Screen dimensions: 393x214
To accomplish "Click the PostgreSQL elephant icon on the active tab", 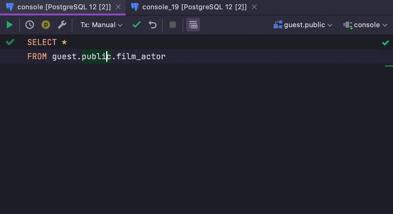I will pyautogui.click(x=10, y=6).
